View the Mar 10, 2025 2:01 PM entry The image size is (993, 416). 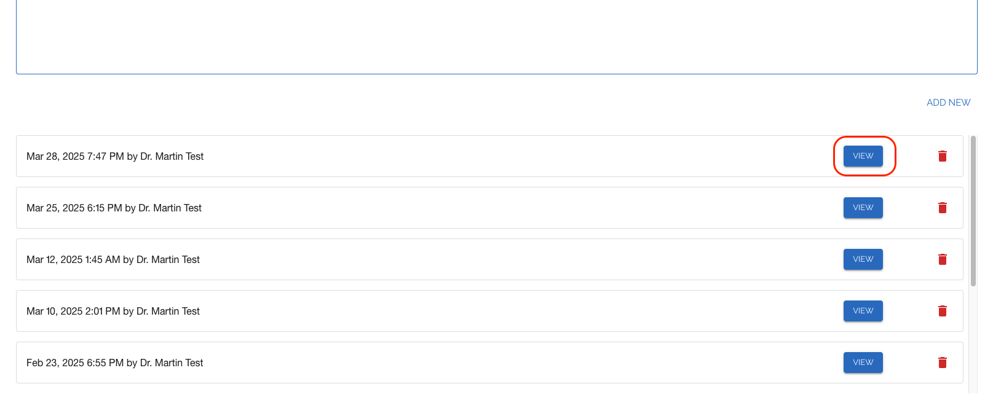point(863,311)
